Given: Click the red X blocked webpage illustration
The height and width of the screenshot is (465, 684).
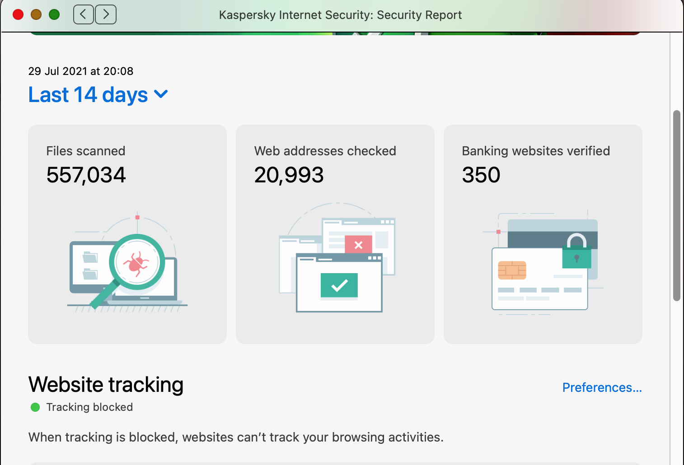Looking at the screenshot, I should click(x=359, y=244).
